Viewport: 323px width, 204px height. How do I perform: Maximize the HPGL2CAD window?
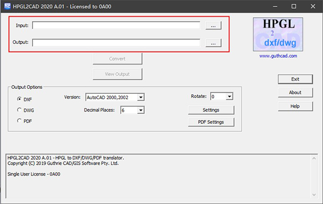tap(294, 6)
